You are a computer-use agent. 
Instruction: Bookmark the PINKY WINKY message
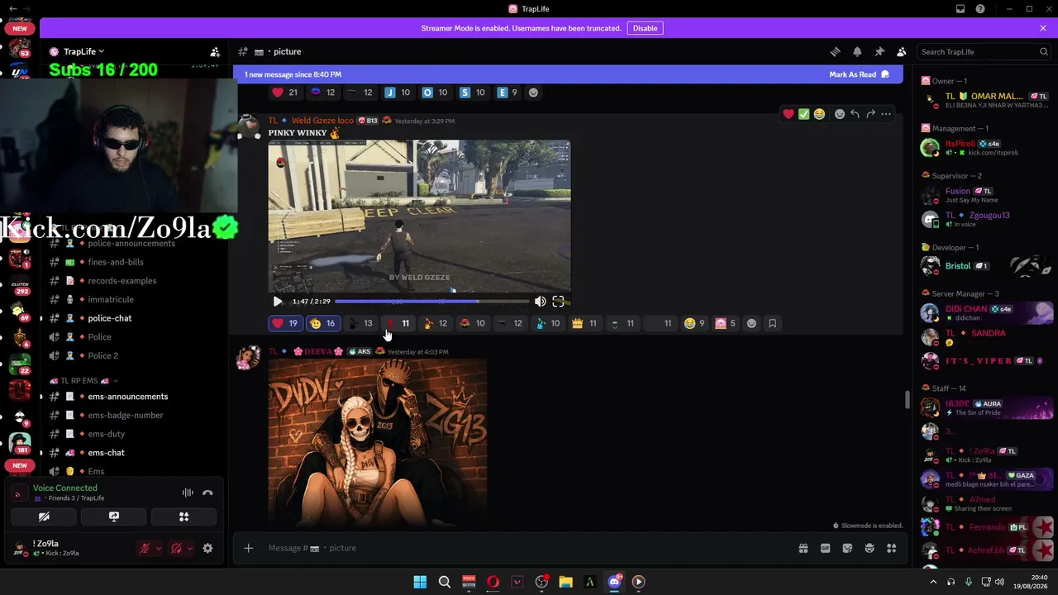773,323
